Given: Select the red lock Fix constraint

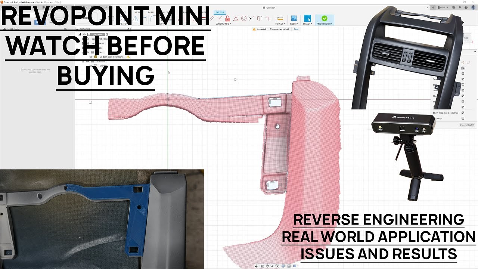Looking at the screenshot, I should tap(228, 18).
